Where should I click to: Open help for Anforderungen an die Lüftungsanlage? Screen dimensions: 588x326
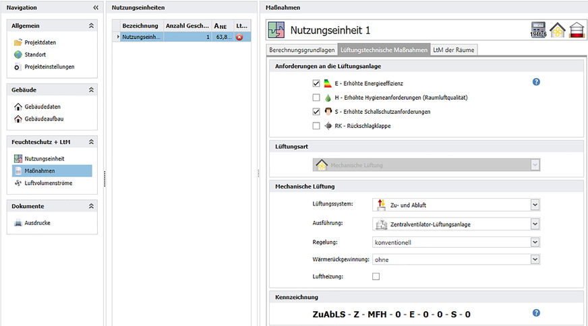tap(537, 82)
